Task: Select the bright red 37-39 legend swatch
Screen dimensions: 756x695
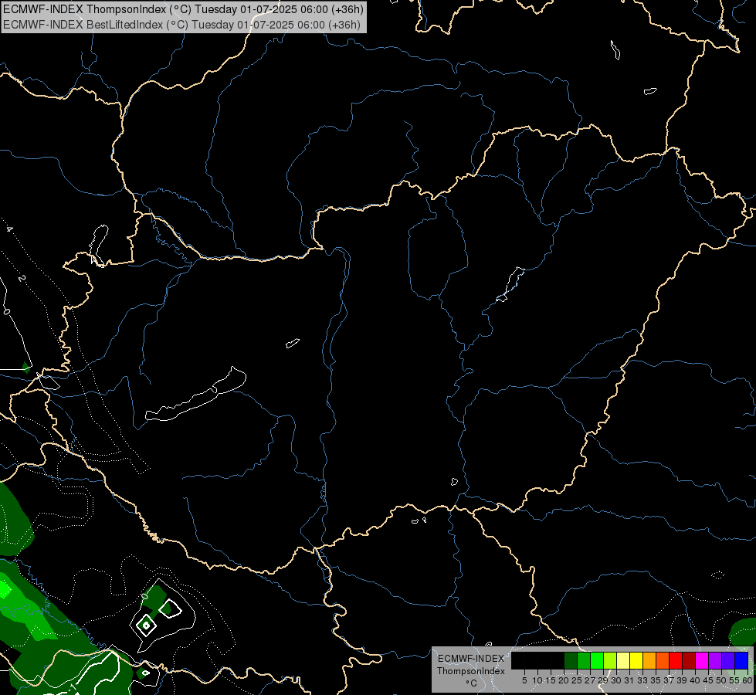Action: [676, 660]
